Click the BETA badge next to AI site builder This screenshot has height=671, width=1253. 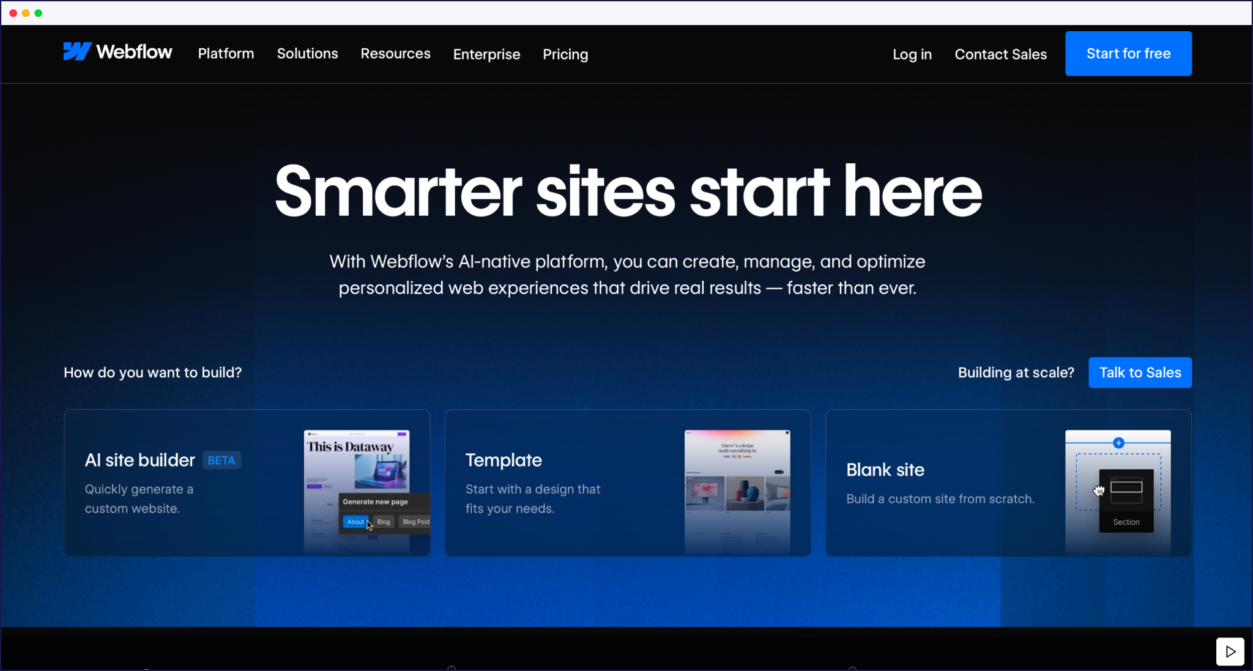221,460
